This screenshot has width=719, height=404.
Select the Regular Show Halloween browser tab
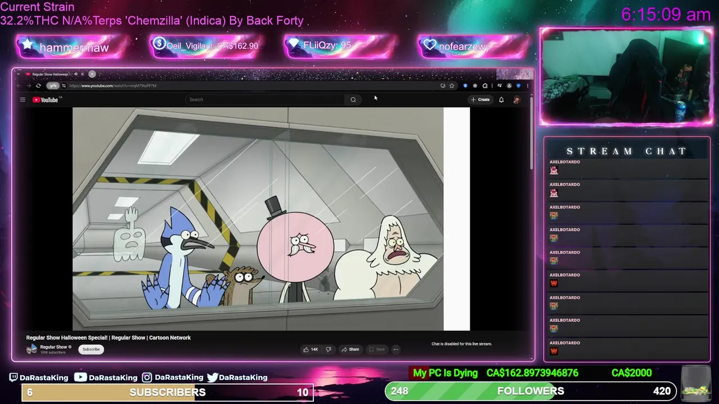[x=50, y=74]
